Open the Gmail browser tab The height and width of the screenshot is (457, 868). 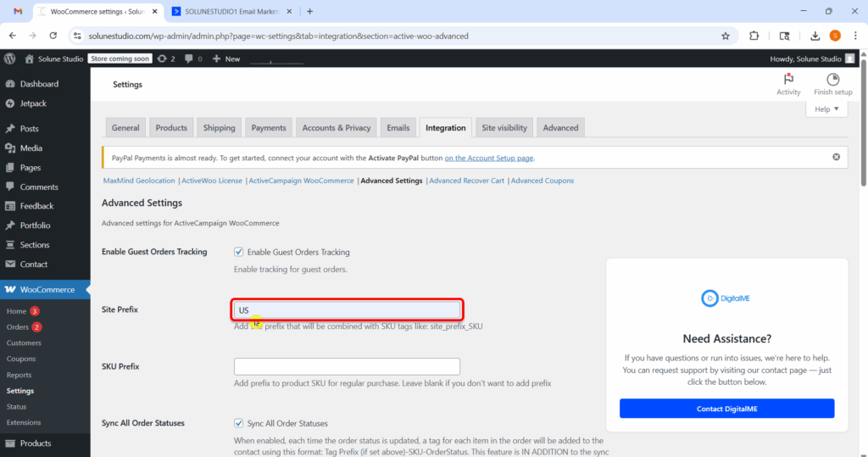click(18, 11)
